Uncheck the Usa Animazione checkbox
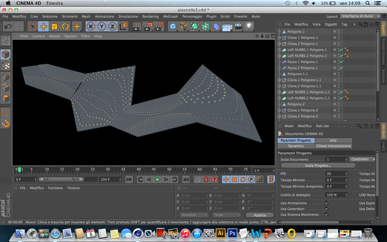 (327, 203)
